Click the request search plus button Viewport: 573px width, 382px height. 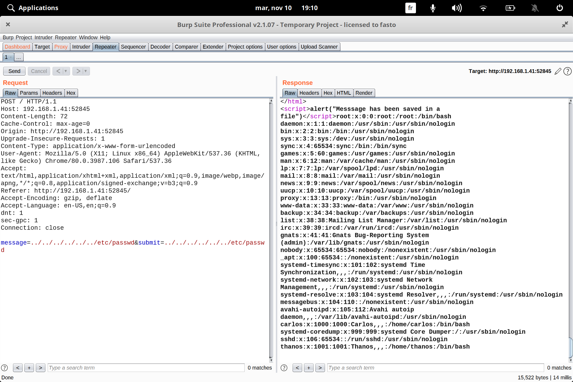click(x=29, y=368)
